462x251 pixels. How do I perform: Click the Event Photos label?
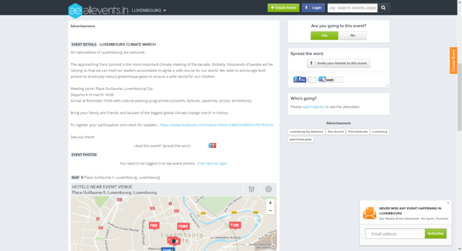84,155
